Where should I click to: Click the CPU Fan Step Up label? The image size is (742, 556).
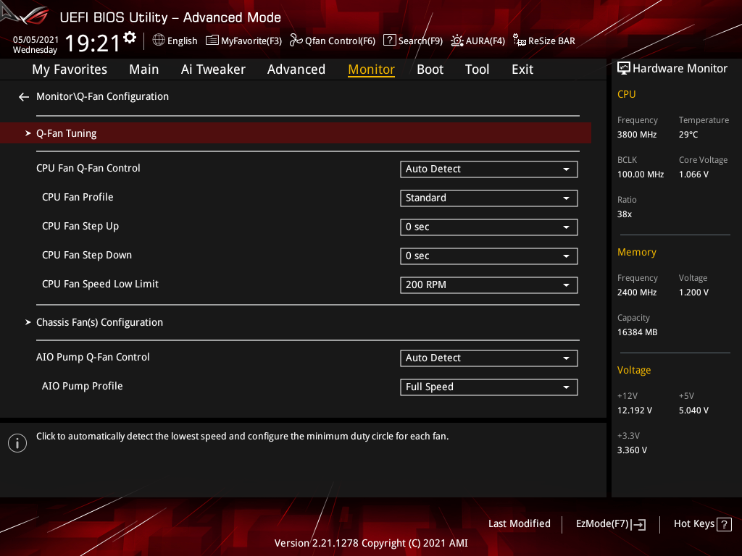tap(80, 227)
